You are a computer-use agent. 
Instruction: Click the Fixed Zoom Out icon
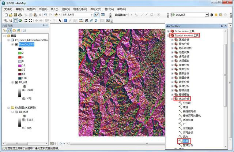click(x=30, y=21)
